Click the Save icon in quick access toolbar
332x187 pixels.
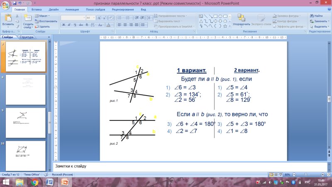click(15, 2)
